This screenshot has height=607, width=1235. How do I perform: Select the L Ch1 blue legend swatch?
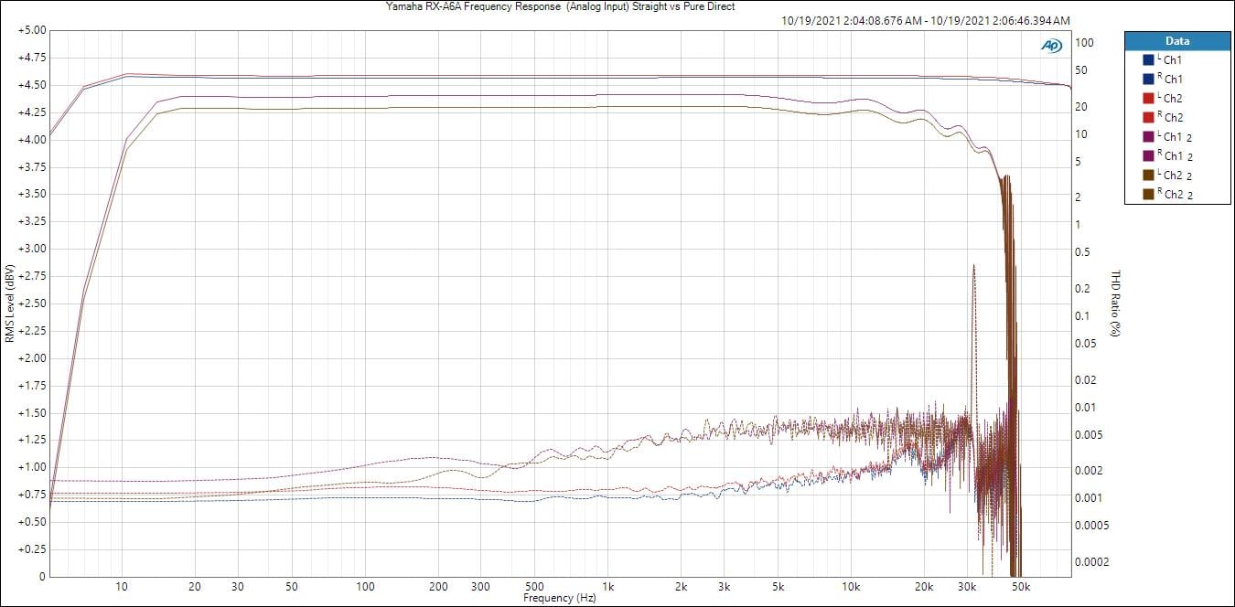[x=1148, y=60]
